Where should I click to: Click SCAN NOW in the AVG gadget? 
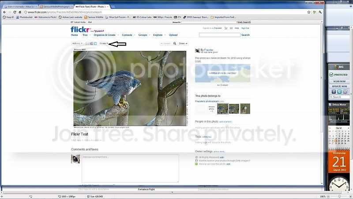coord(339,81)
